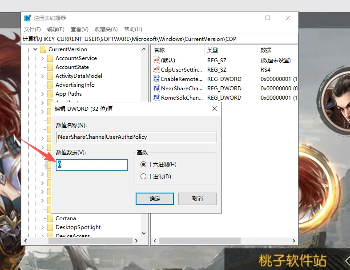Click the tree pane horizontal scroll right arrow
350x270 pixels.
(137, 241)
